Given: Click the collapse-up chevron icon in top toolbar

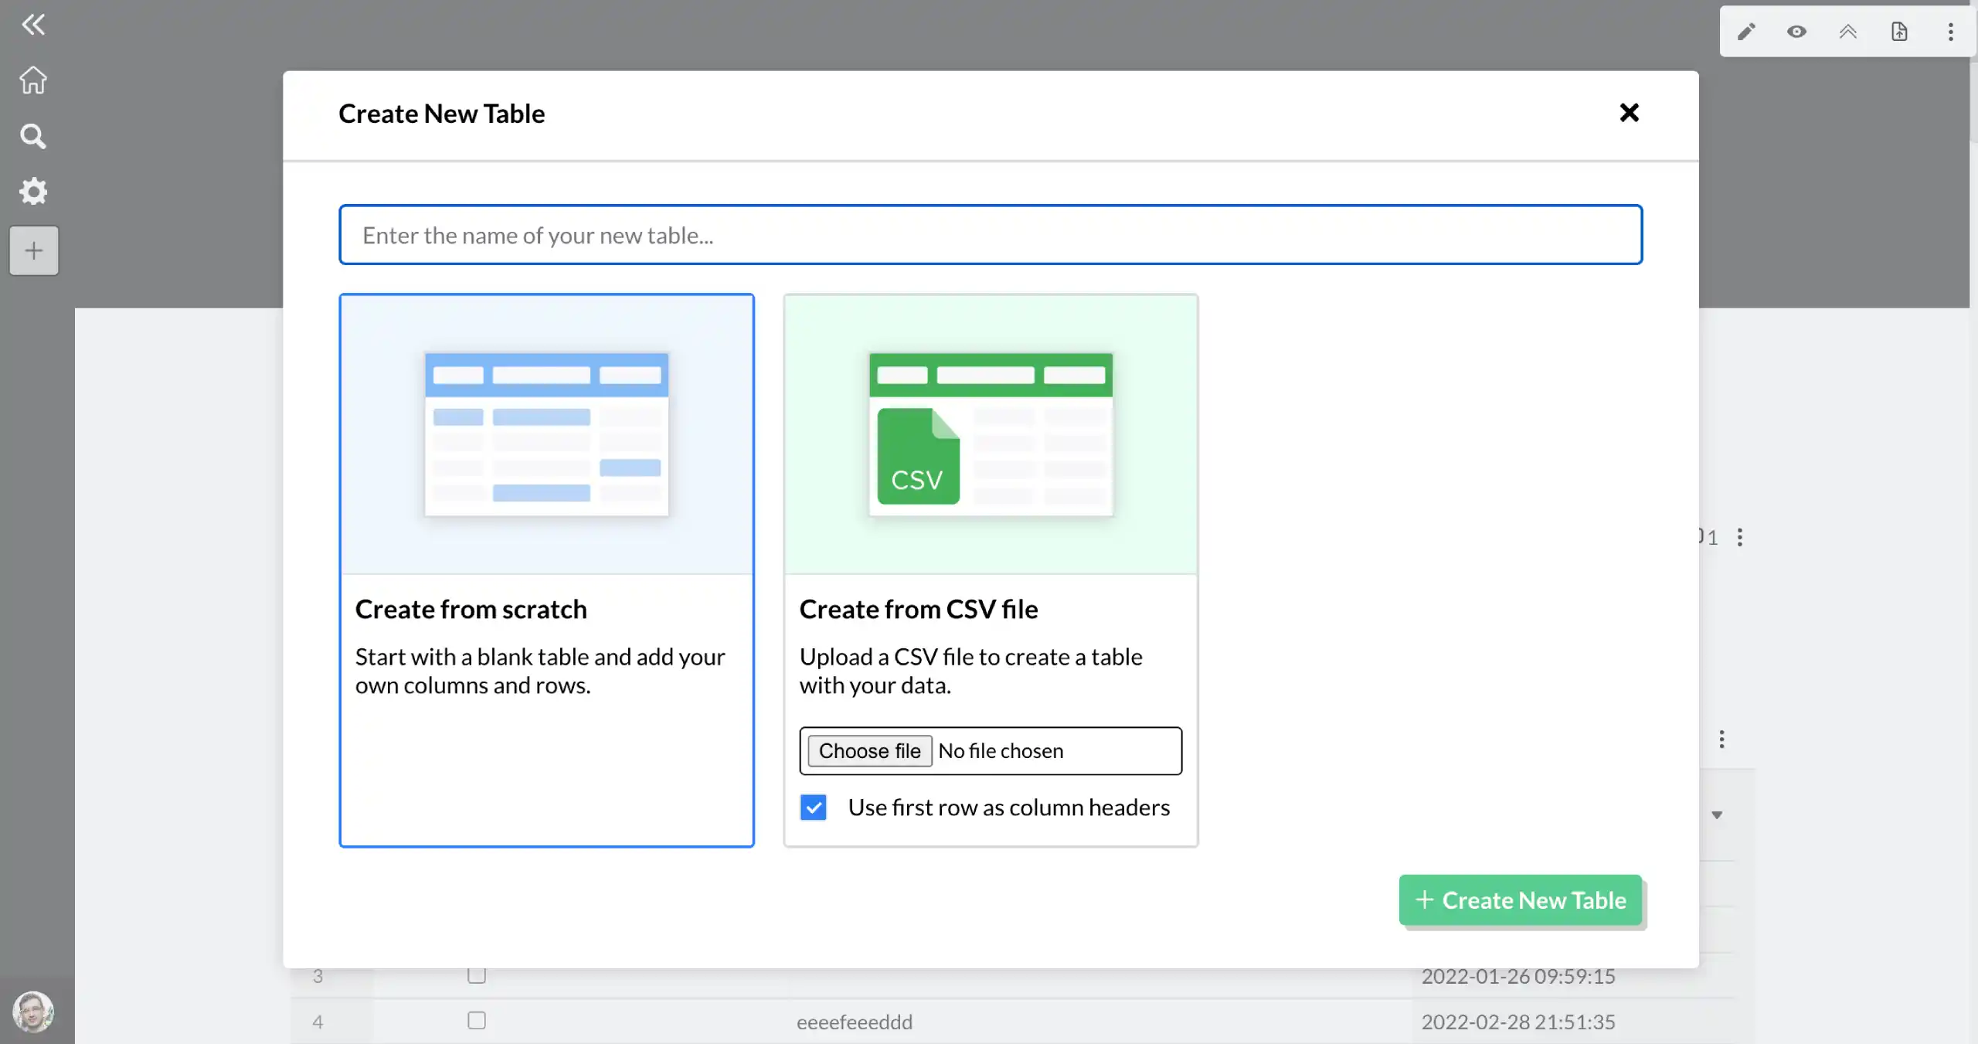Looking at the screenshot, I should [1848, 32].
